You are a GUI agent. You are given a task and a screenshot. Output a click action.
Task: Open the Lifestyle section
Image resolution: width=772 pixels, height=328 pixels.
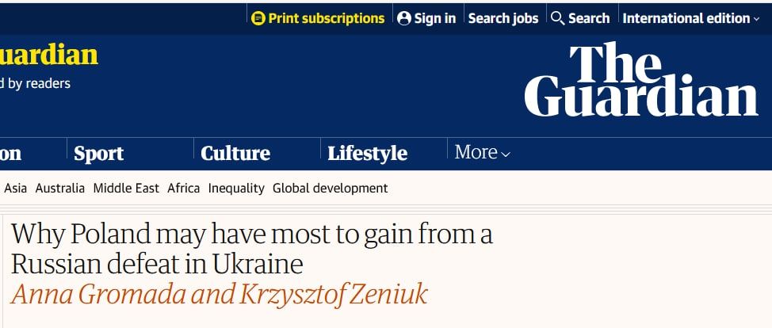(367, 154)
